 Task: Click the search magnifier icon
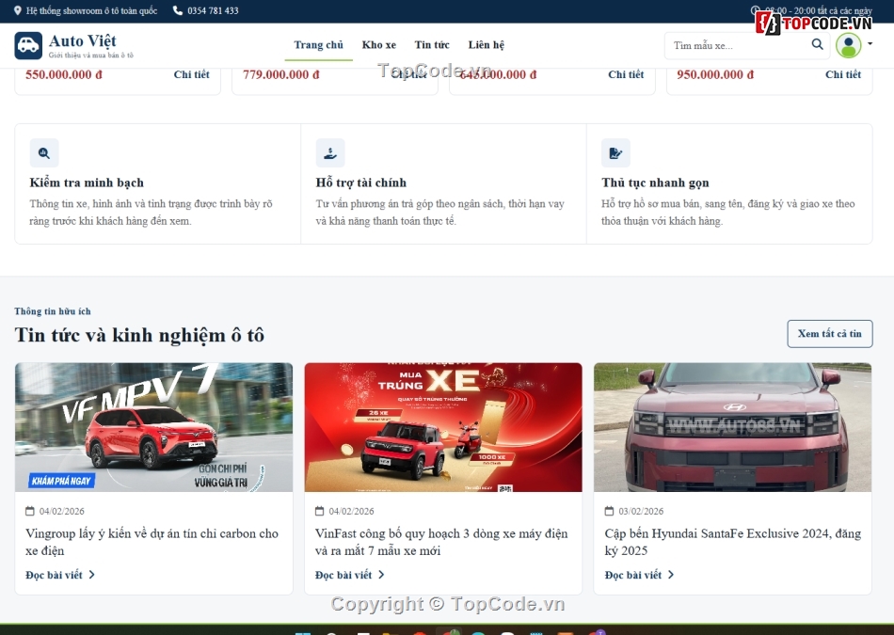[817, 44]
